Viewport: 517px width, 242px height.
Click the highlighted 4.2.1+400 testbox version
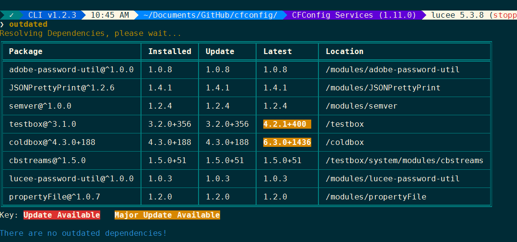pos(287,124)
